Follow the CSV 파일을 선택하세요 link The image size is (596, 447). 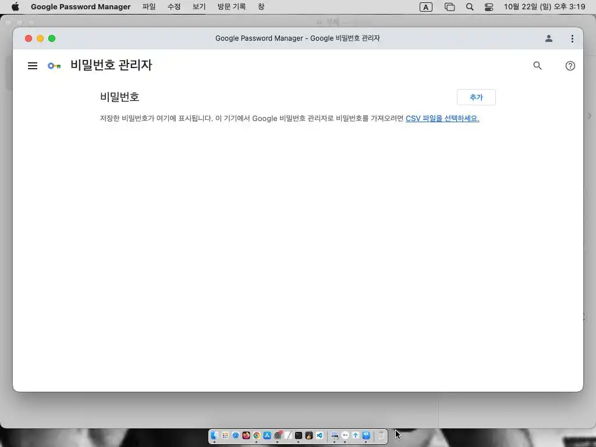click(x=442, y=118)
